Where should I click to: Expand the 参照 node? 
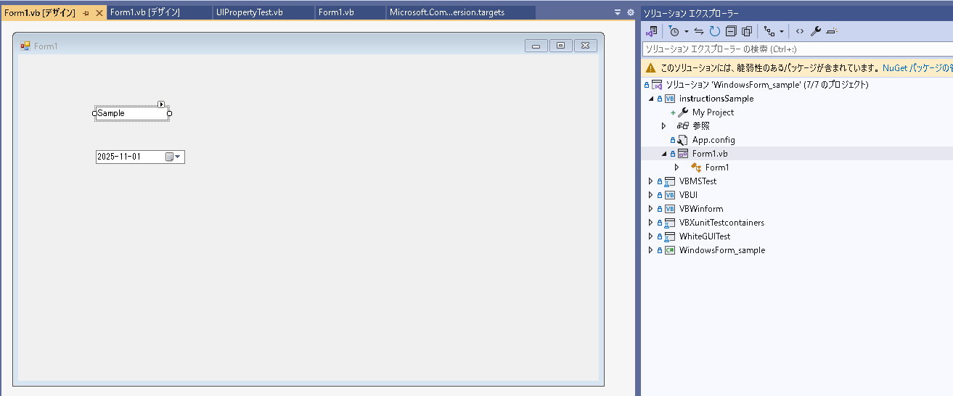(663, 126)
